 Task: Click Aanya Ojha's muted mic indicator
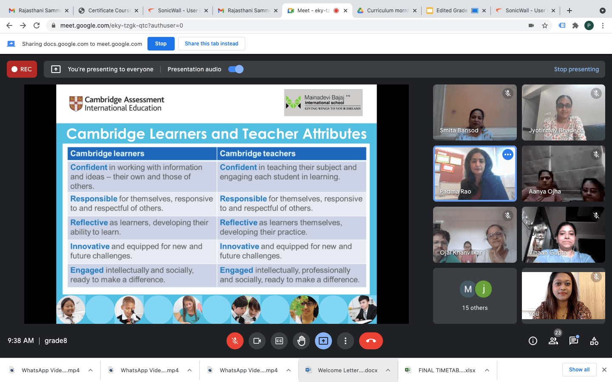pos(596,154)
